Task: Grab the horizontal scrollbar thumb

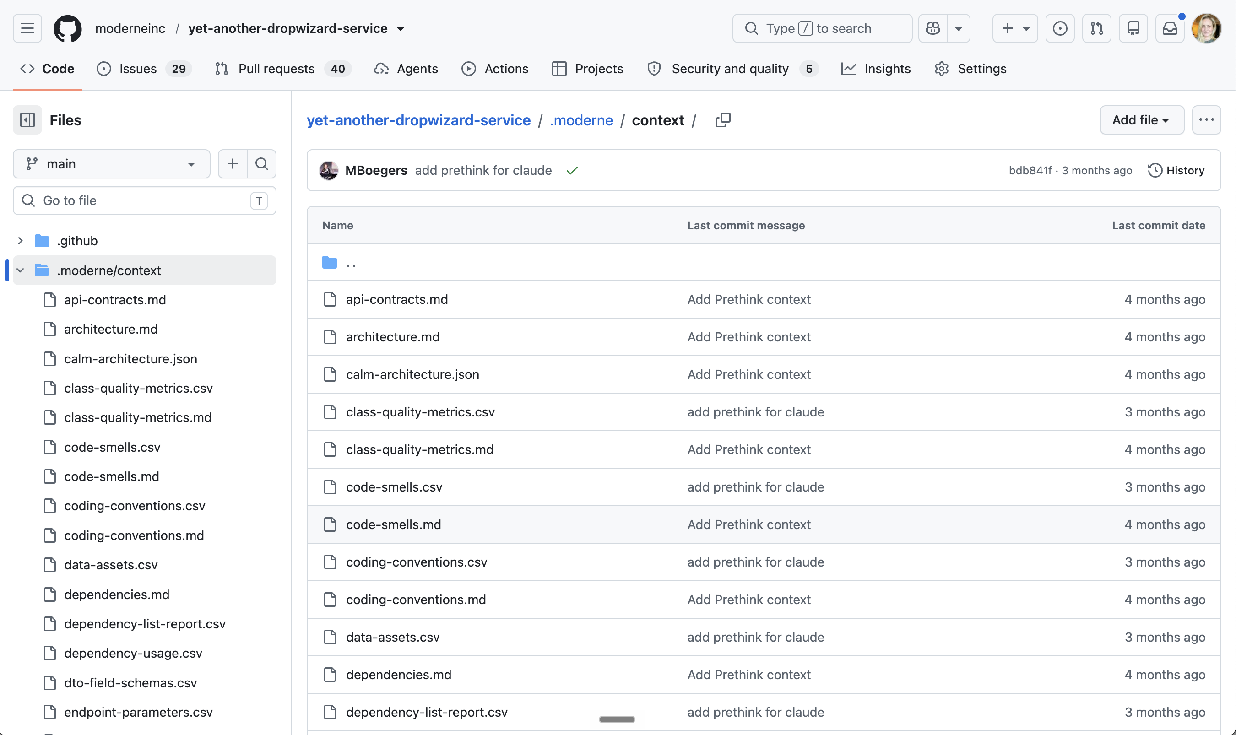Action: click(617, 719)
